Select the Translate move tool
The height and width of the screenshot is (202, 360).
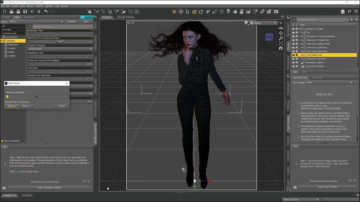pyautogui.click(x=208, y=12)
